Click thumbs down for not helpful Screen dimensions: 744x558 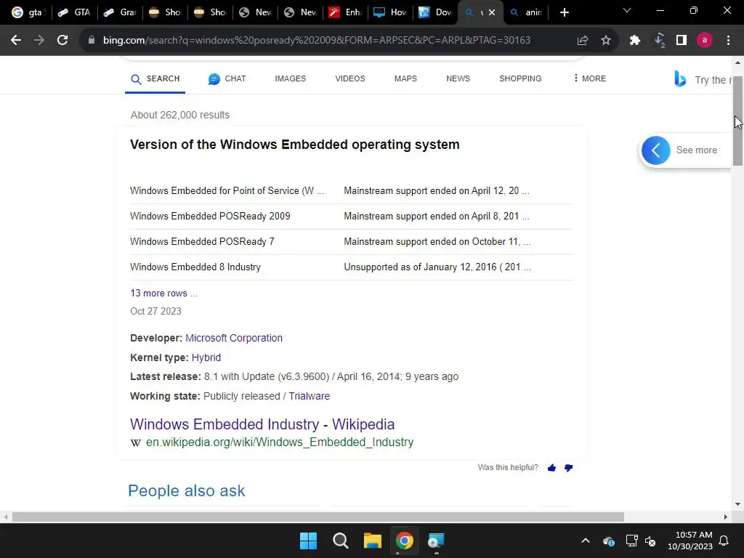point(568,468)
